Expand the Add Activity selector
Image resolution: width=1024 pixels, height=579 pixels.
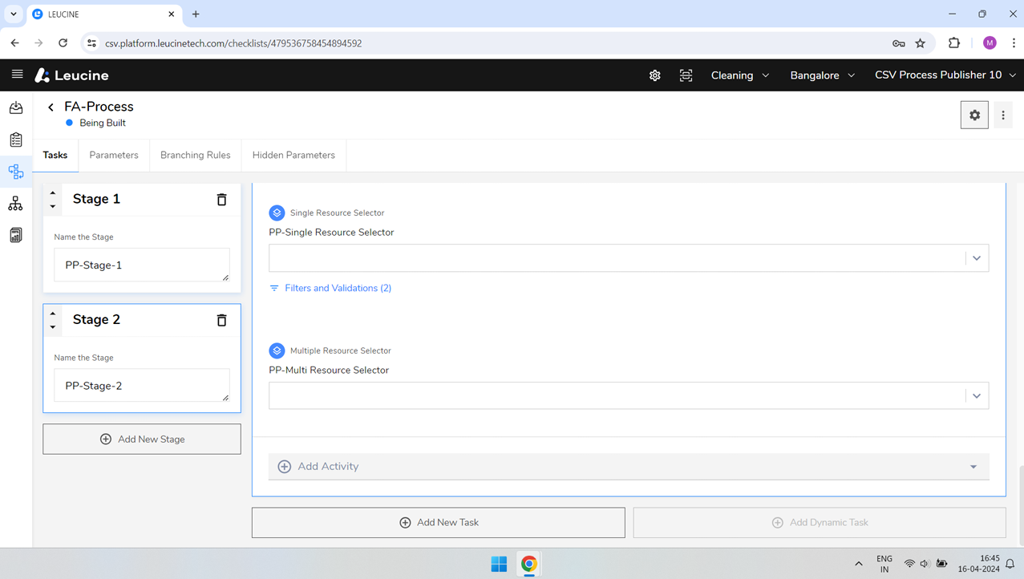pos(973,466)
